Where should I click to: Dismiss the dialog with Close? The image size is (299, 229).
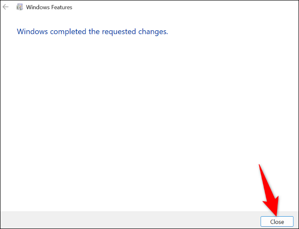point(277,222)
